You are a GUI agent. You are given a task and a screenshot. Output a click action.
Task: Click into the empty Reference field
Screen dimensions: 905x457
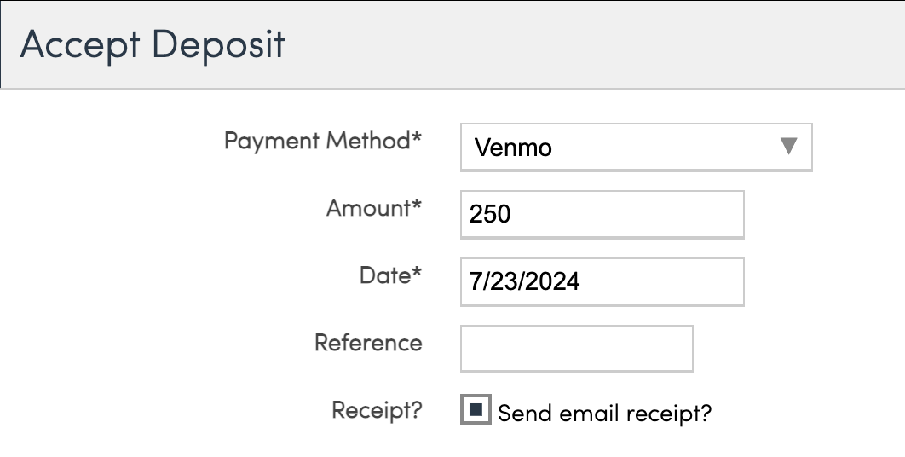pyautogui.click(x=576, y=349)
